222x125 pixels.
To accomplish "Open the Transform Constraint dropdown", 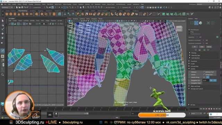I will click(204, 43).
